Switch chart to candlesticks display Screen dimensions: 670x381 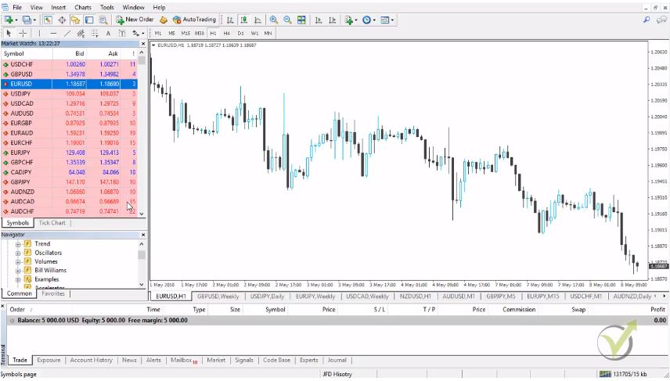pos(244,20)
